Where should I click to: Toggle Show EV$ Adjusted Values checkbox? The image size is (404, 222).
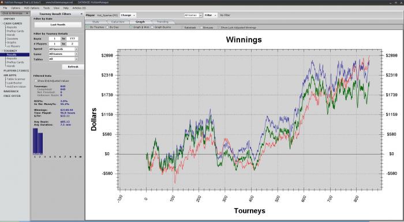tap(36, 81)
